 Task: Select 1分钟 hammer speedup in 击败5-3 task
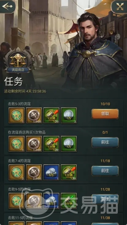click(x=51, y=115)
